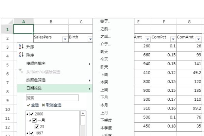The height and width of the screenshot is (136, 204).
Task: Click into the 搜索 search box
Action: pyautogui.click(x=52, y=98)
